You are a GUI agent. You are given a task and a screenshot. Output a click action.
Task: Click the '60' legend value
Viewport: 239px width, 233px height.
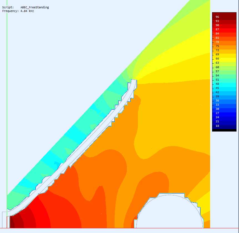pyautogui.click(x=217, y=67)
